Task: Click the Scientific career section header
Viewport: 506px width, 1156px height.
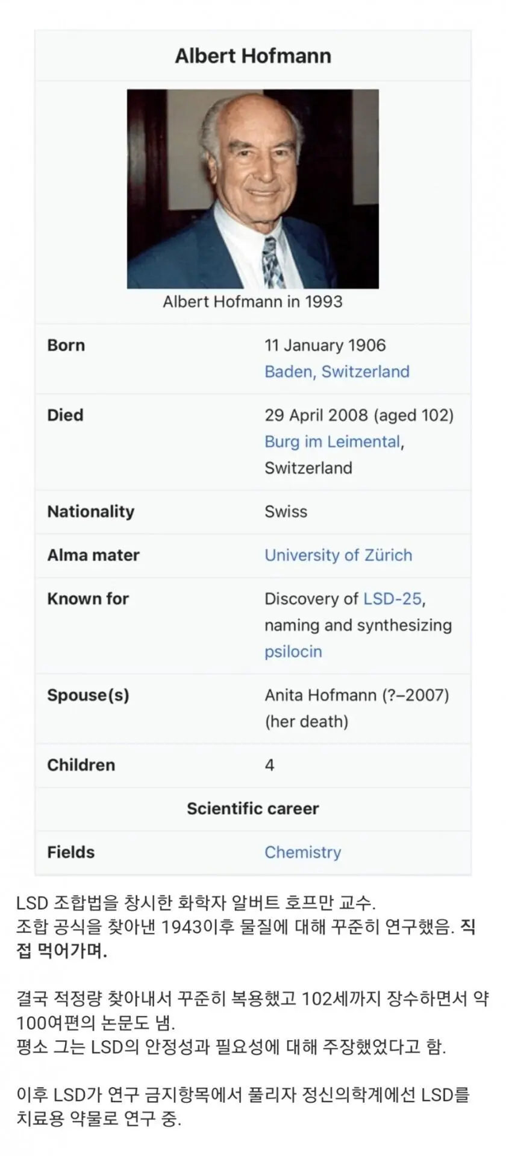Action: tap(252, 808)
